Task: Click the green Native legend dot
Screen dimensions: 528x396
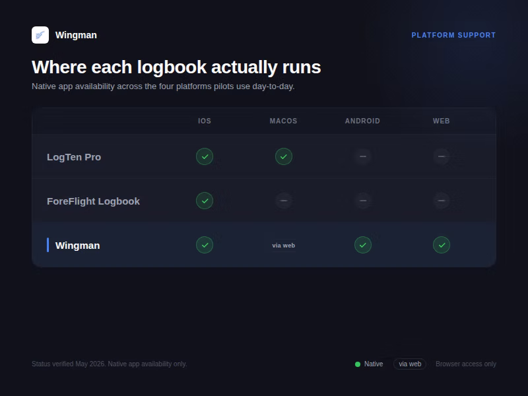Action: pyautogui.click(x=358, y=364)
